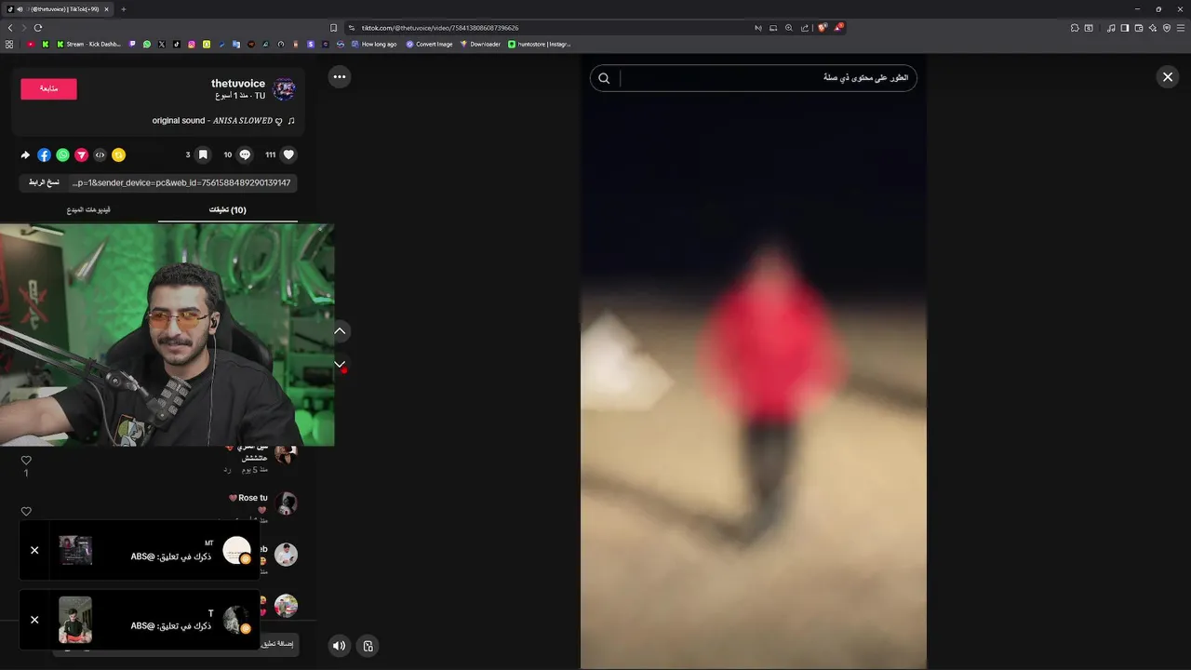This screenshot has height=670, width=1191.
Task: Open the three-dot video options menu
Action: coord(340,77)
